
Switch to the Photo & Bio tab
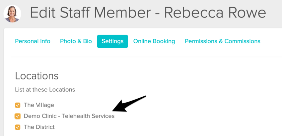(x=76, y=41)
